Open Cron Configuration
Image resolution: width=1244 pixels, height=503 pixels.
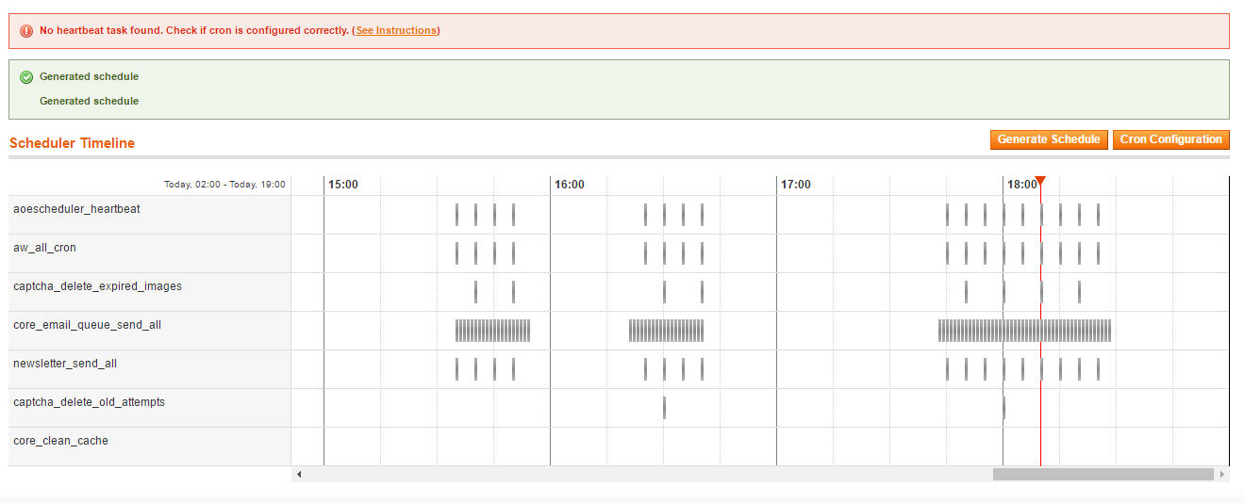click(x=1170, y=139)
